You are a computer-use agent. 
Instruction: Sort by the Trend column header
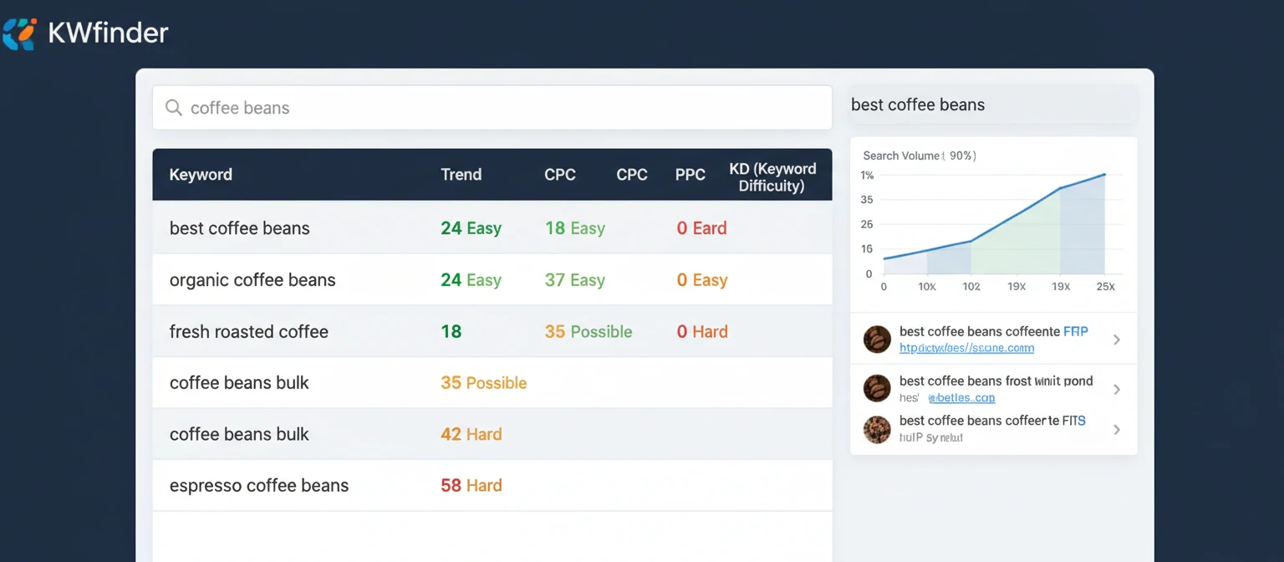coord(461,174)
